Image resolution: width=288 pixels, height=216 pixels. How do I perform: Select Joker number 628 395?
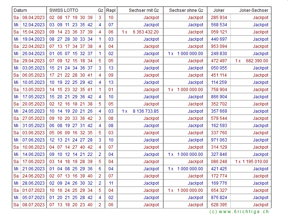tap(219, 205)
